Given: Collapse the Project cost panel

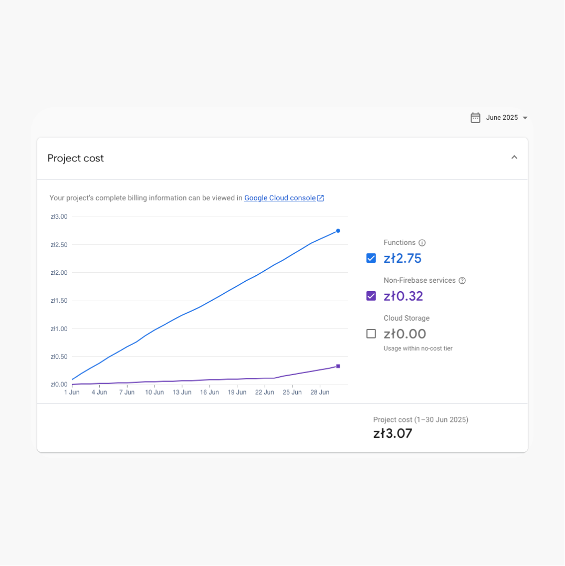Looking at the screenshot, I should 514,157.
